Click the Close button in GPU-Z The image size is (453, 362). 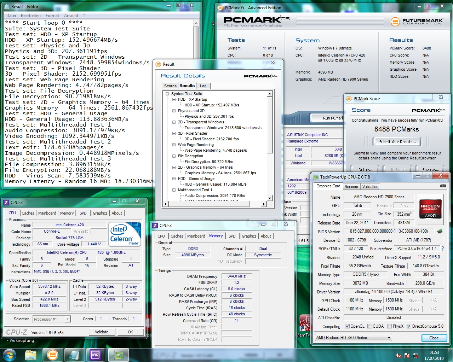click(x=434, y=338)
